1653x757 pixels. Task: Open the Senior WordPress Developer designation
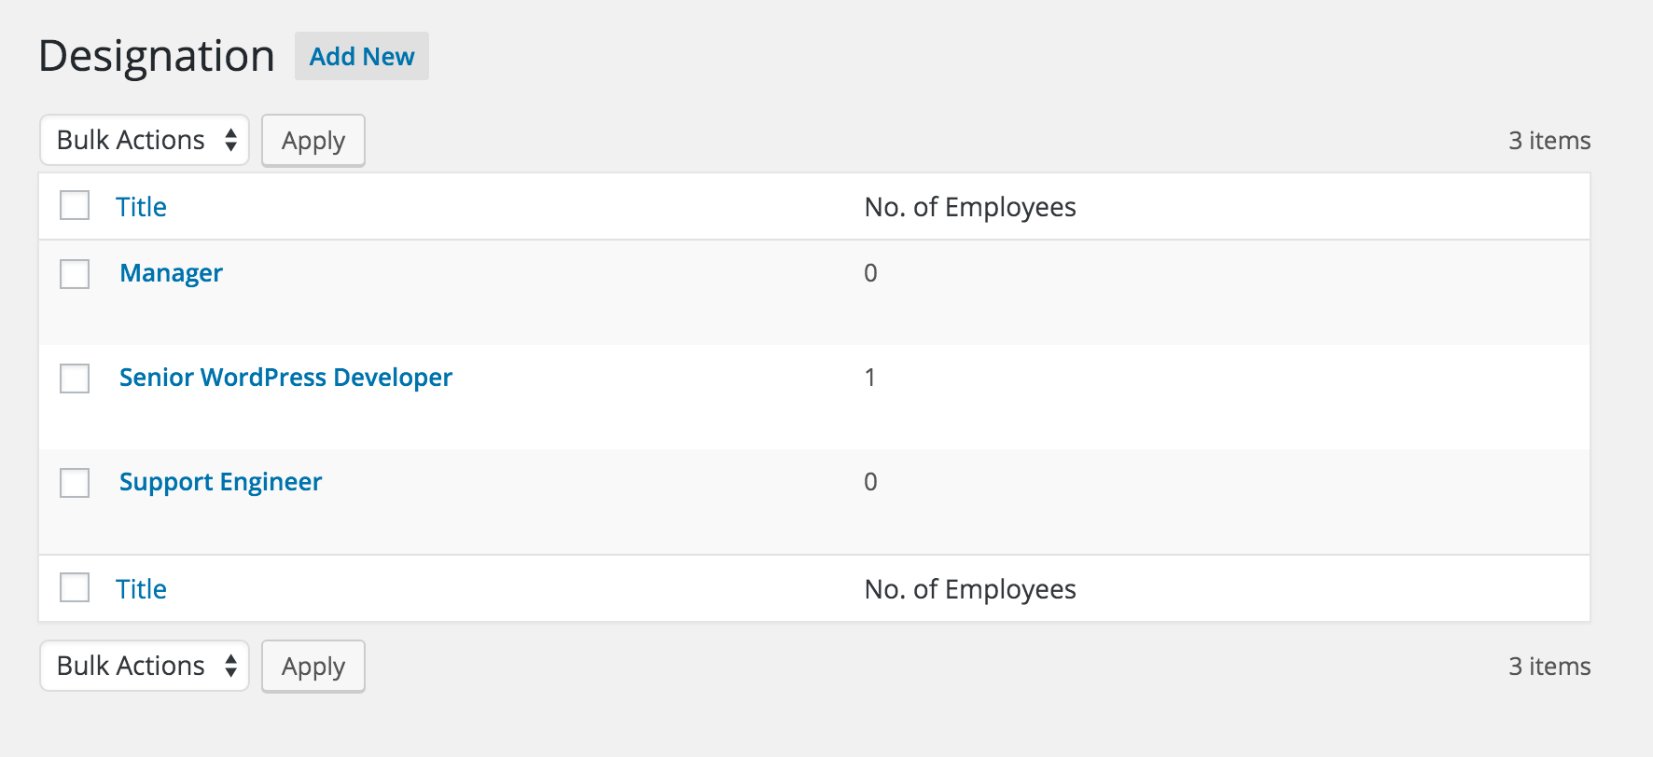pos(285,378)
